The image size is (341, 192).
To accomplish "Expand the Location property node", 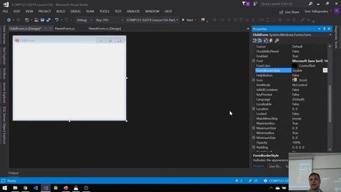I will (x=254, y=109).
